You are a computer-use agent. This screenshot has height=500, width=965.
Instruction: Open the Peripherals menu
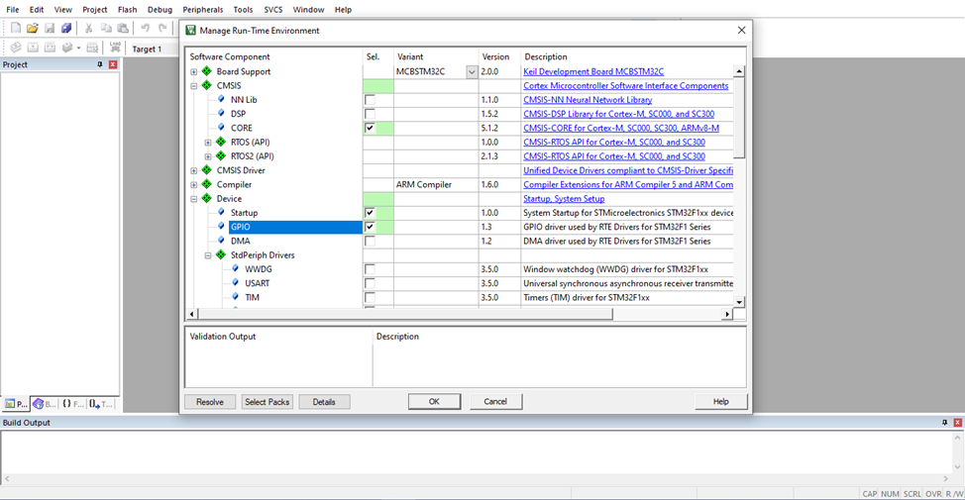[x=202, y=9]
